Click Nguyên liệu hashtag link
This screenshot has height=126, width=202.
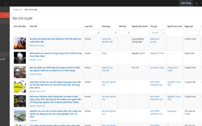coord(107,42)
